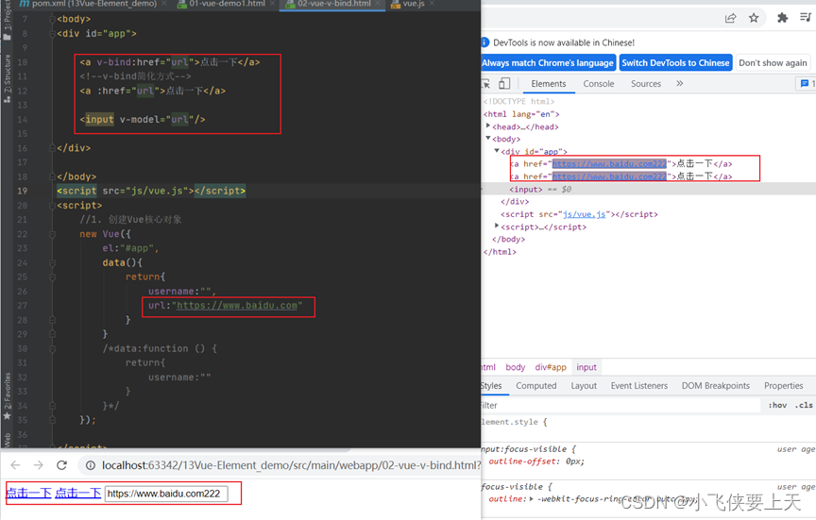Collapse the script block fold marker on line 20
The height and width of the screenshot is (520, 816).
tap(52, 206)
